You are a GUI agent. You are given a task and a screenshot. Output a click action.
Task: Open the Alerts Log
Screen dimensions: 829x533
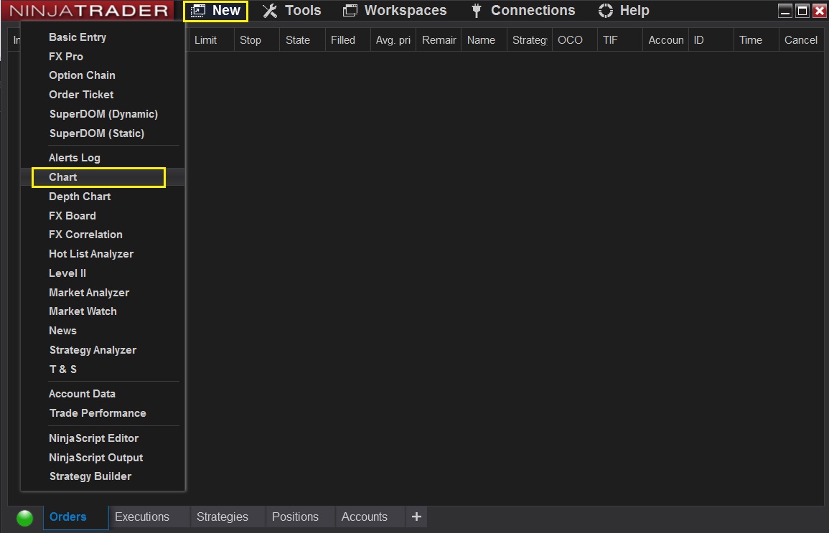pyautogui.click(x=75, y=157)
